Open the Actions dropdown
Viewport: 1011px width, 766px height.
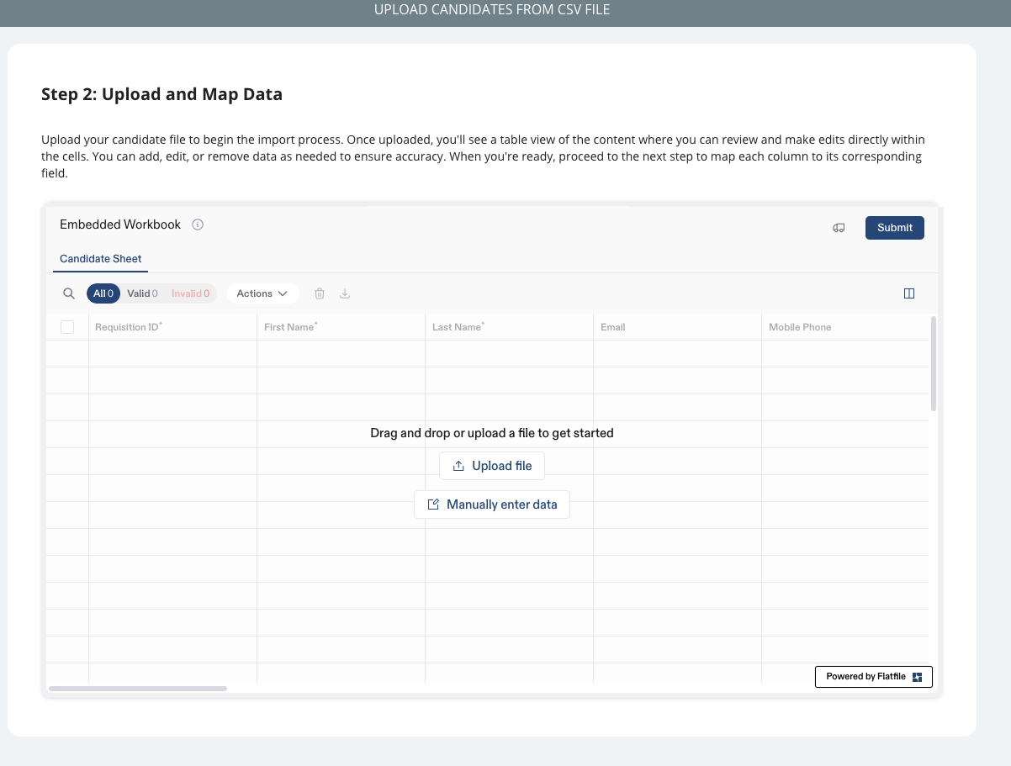pos(262,293)
